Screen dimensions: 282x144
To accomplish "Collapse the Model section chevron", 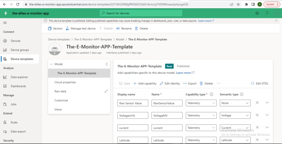I will 51,64.
